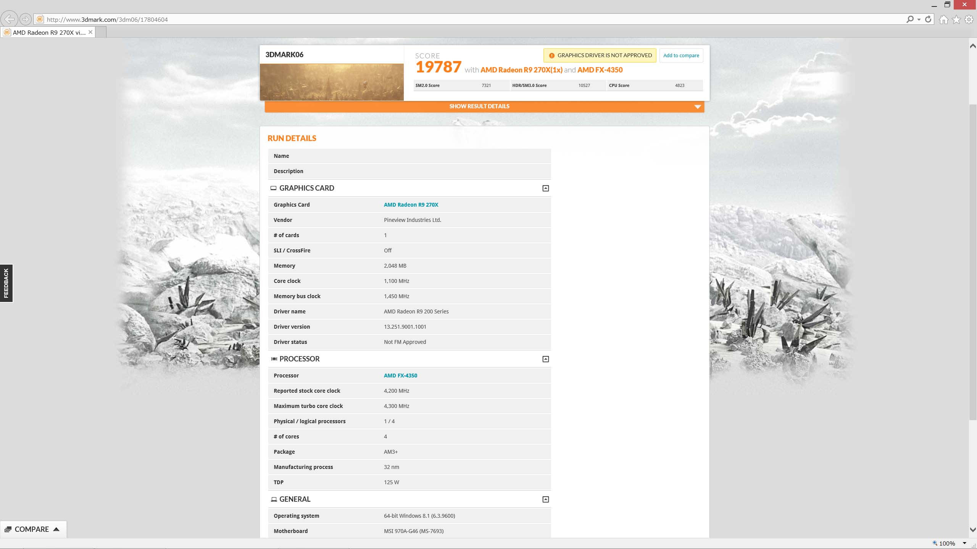Screen dimensions: 977x549
Task: Click vendor Pineview Industries Ltd.
Action: click(413, 220)
